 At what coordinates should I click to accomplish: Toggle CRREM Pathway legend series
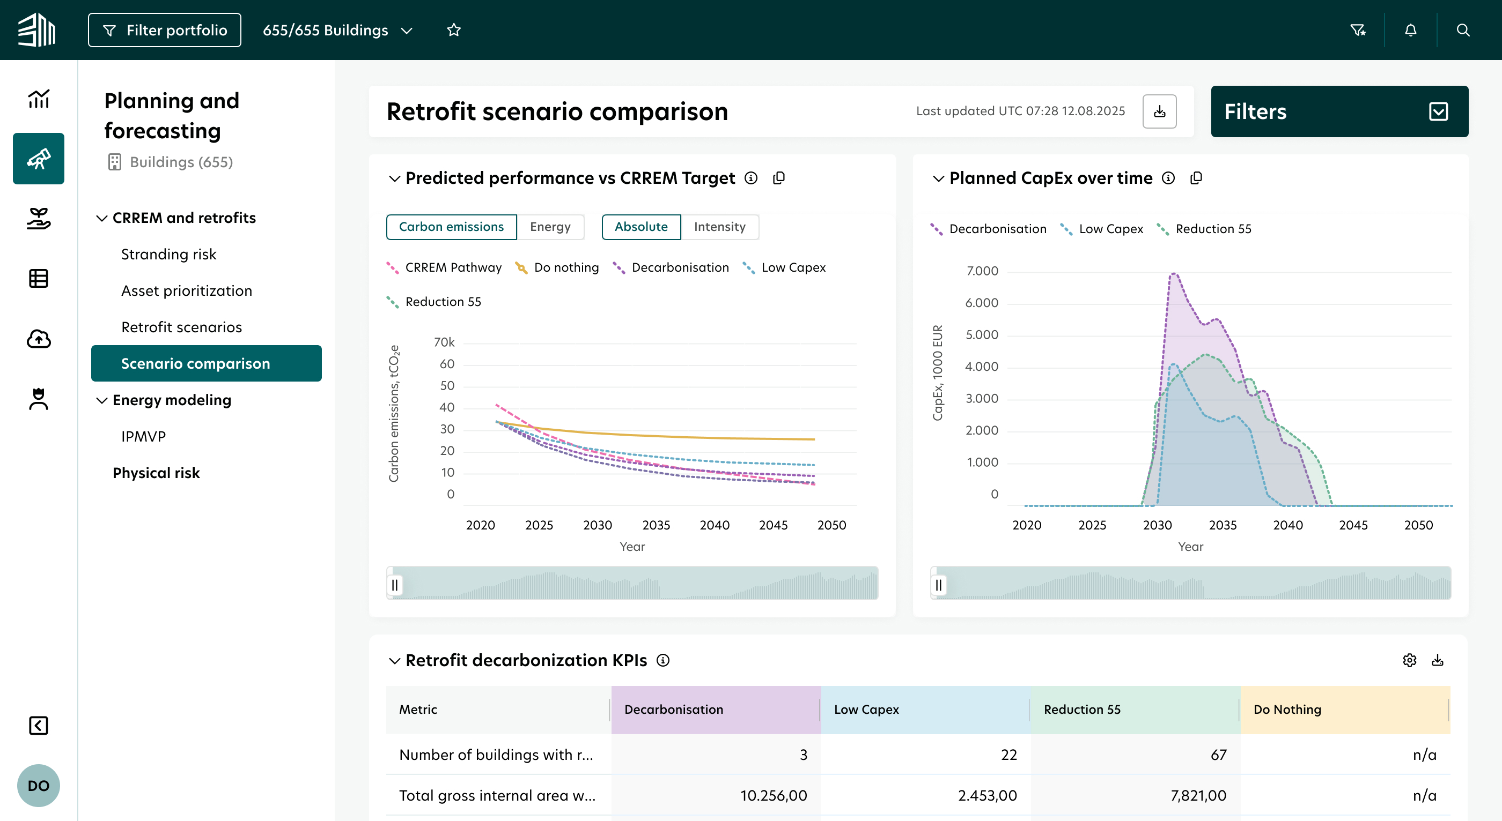pos(444,267)
